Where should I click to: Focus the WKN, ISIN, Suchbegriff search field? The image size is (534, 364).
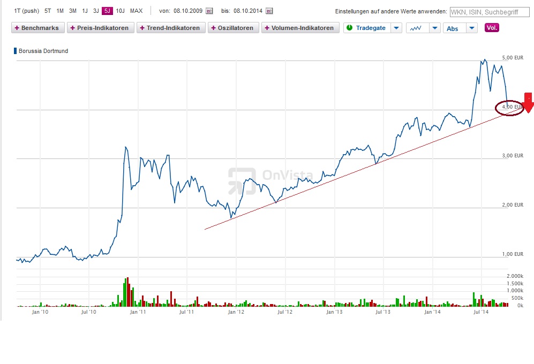tap(490, 12)
